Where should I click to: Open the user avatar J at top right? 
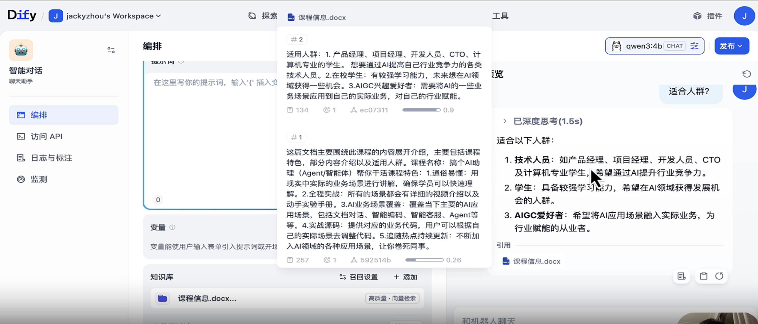click(x=744, y=16)
